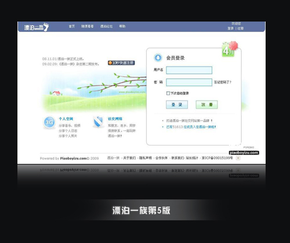Click the blue 登录 button in the login panel
290x243 pixels.
pos(177,105)
